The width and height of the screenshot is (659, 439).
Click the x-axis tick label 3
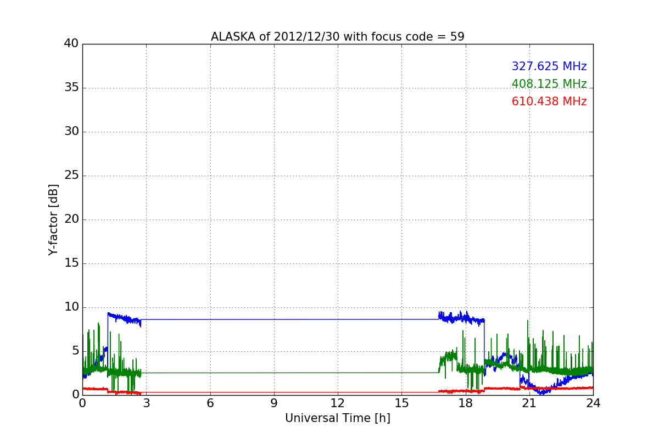[146, 403]
